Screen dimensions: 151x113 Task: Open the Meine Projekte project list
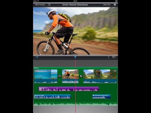(40, 5)
